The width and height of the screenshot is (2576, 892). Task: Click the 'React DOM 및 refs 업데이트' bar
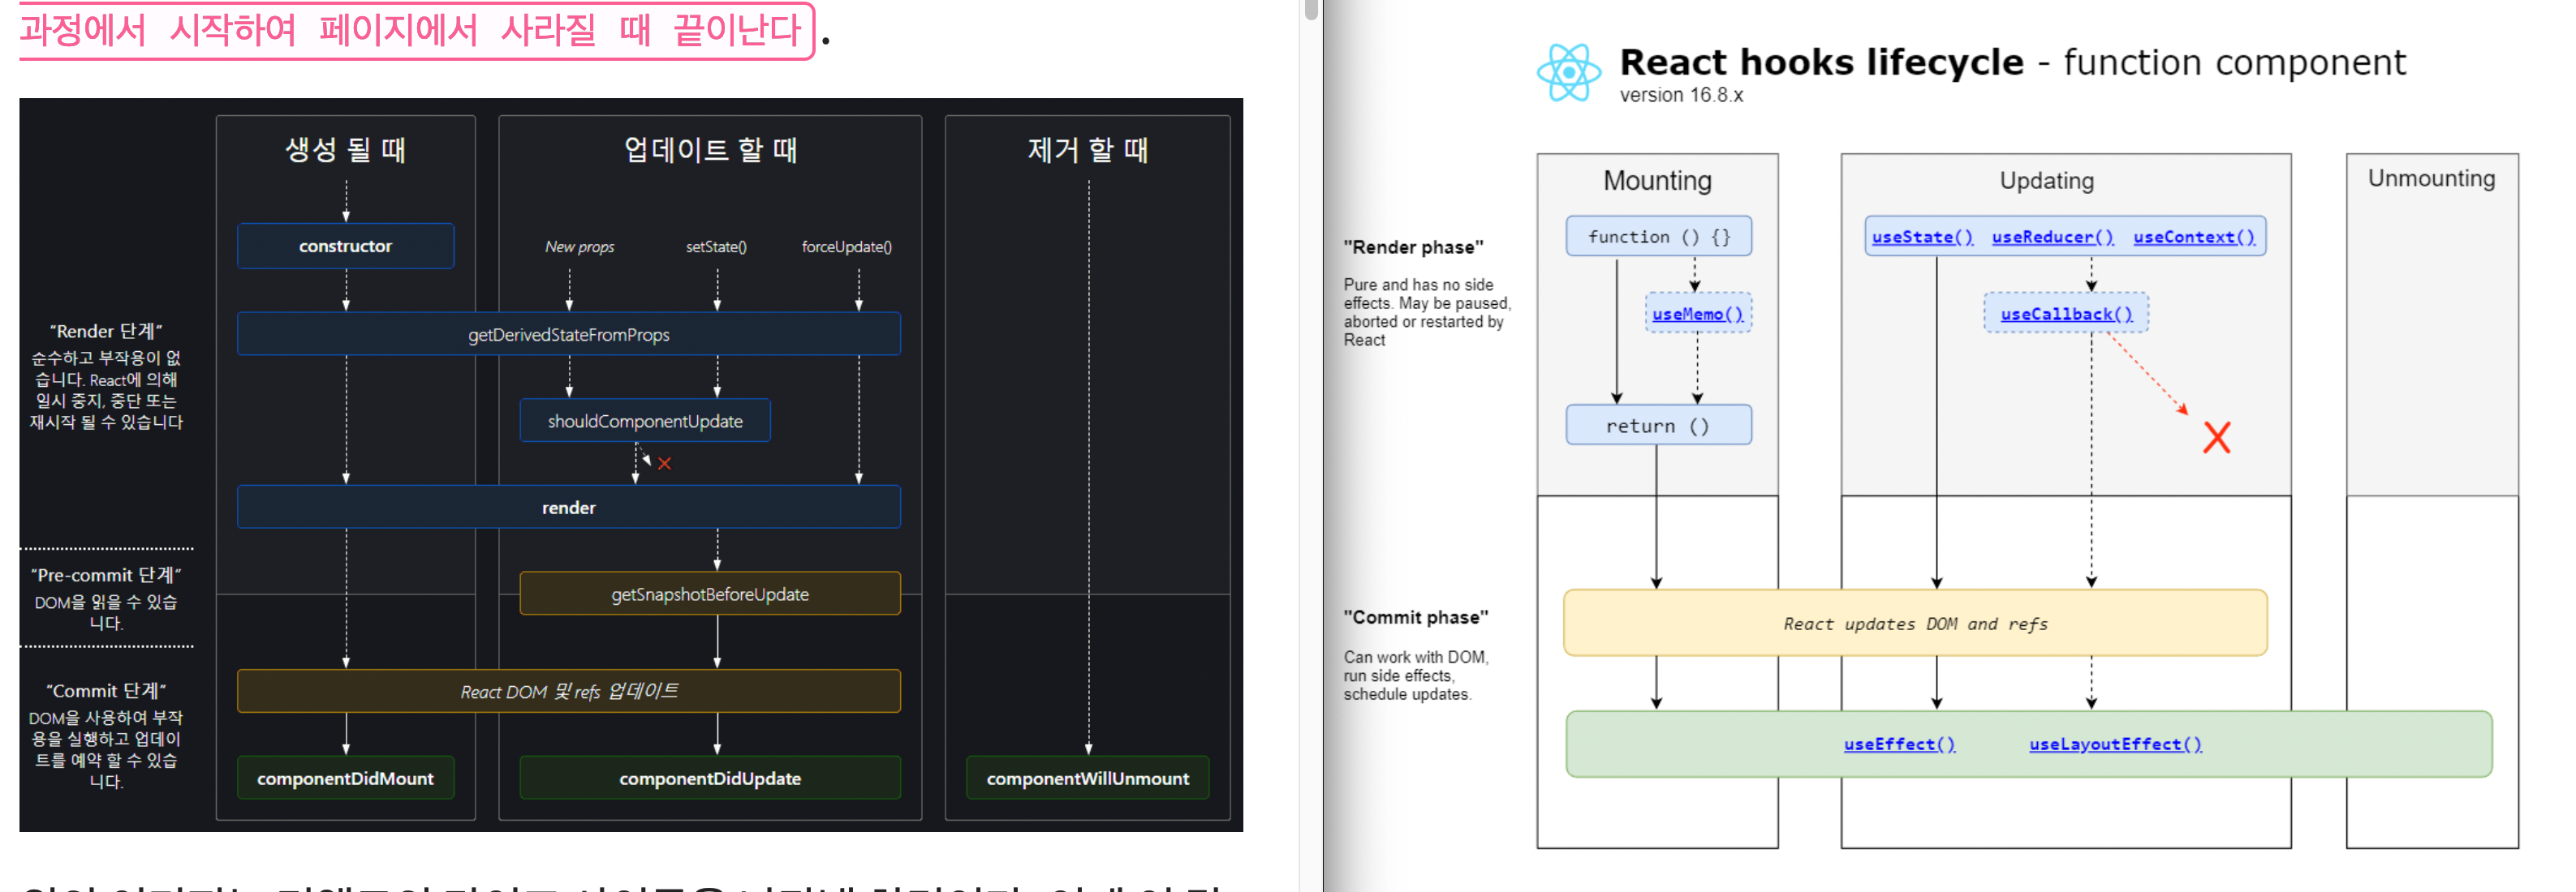[568, 691]
